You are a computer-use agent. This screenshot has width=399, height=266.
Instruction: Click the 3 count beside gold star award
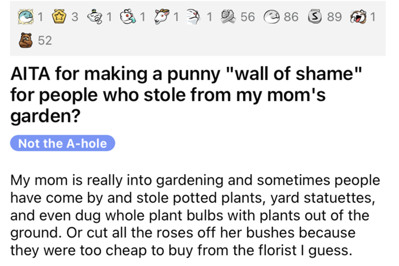click(x=75, y=17)
